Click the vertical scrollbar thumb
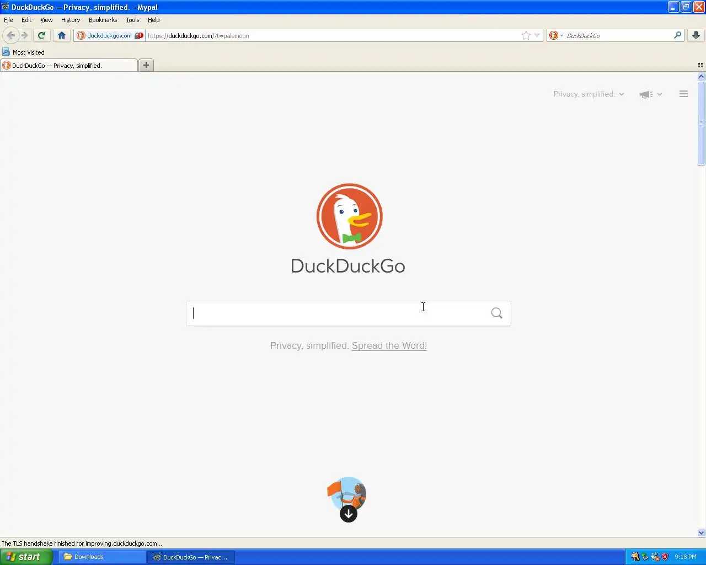 [702, 123]
